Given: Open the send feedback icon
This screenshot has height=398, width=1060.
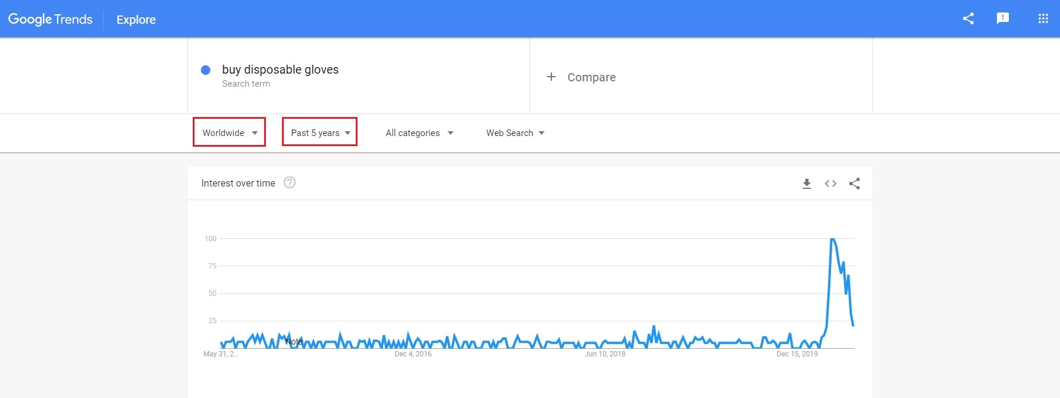Looking at the screenshot, I should pyautogui.click(x=1002, y=18).
